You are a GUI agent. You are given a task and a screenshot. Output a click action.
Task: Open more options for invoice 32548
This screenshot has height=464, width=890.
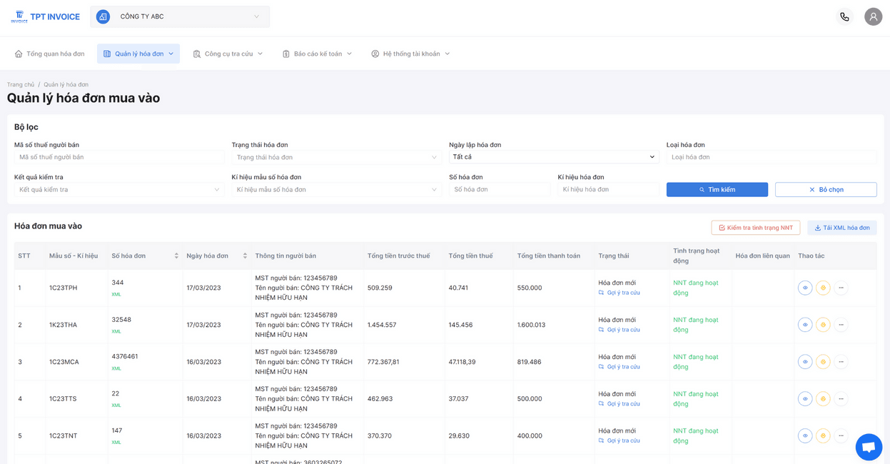[841, 325]
